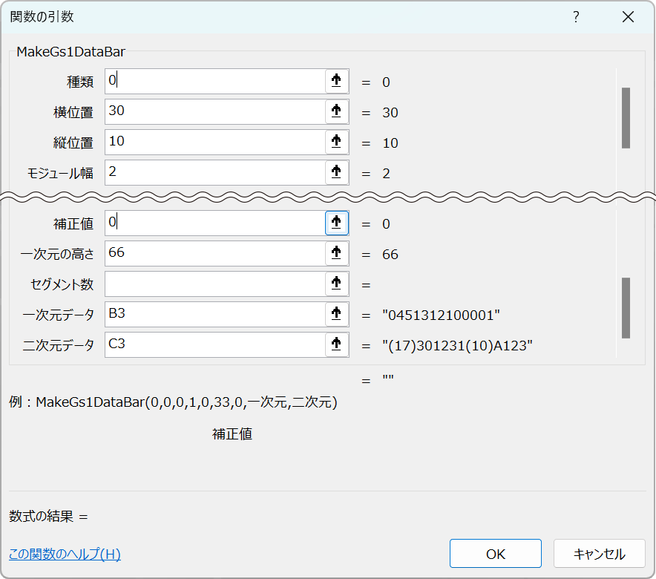Click range-select icon for 横位置 field
Viewport: 656px width, 579px height.
click(x=337, y=111)
